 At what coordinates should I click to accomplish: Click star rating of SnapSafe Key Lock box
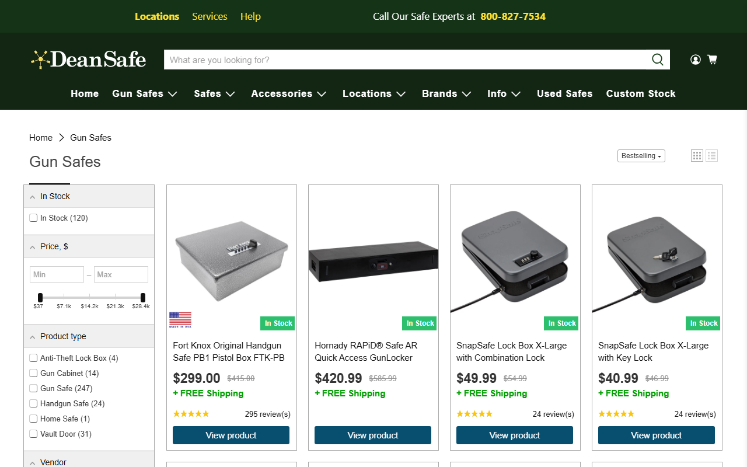[x=616, y=414]
